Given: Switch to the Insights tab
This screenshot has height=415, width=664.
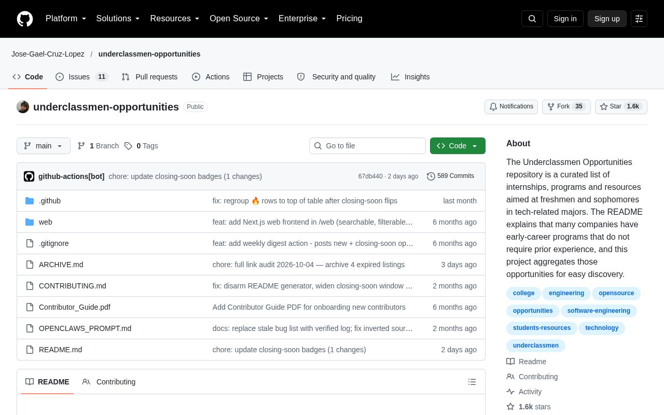Looking at the screenshot, I should (x=410, y=77).
